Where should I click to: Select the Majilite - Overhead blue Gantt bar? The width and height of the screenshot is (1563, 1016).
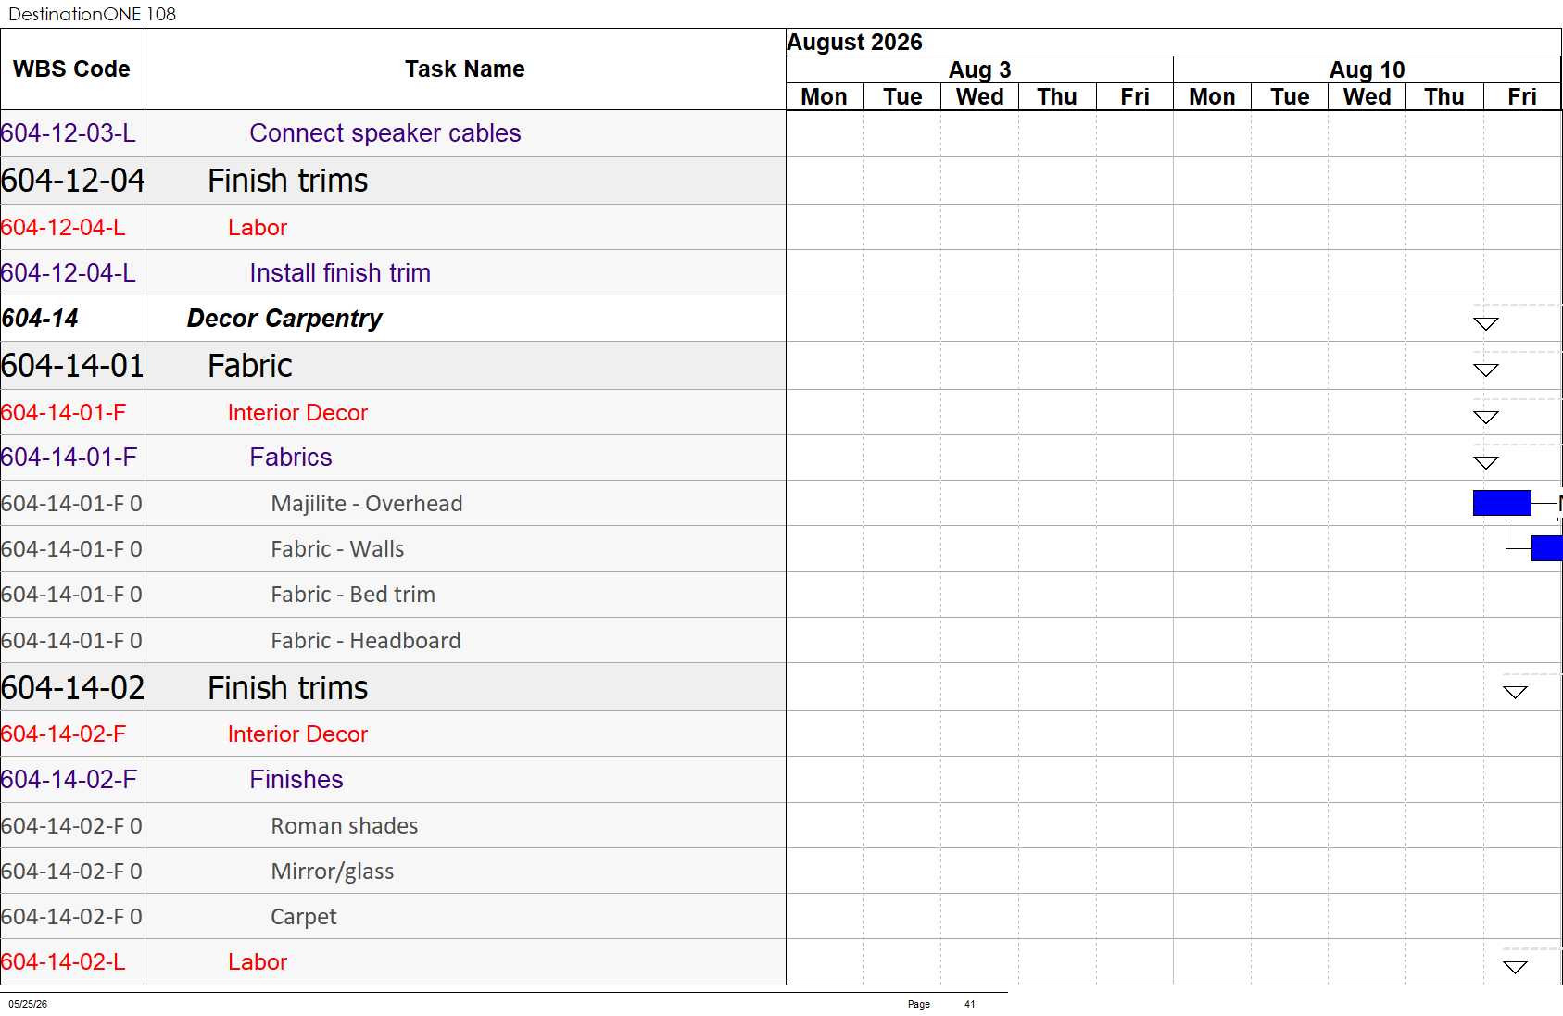(x=1502, y=503)
